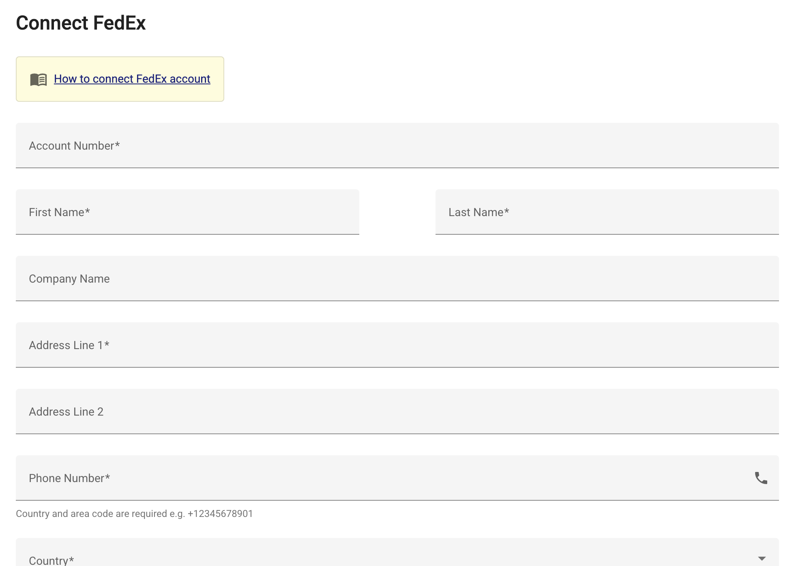The image size is (794, 566).
Task: Click the country and area code hint text
Action: 134,514
